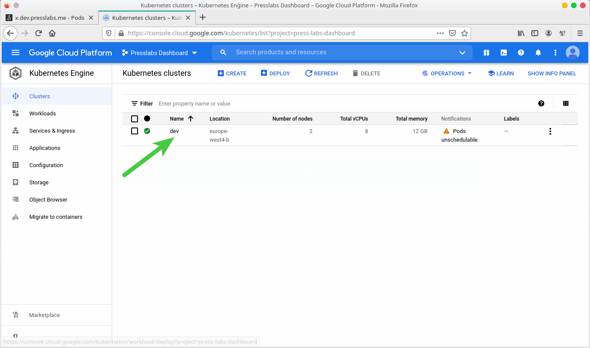Open the dev cluster link
The image size is (590, 348).
point(174,131)
